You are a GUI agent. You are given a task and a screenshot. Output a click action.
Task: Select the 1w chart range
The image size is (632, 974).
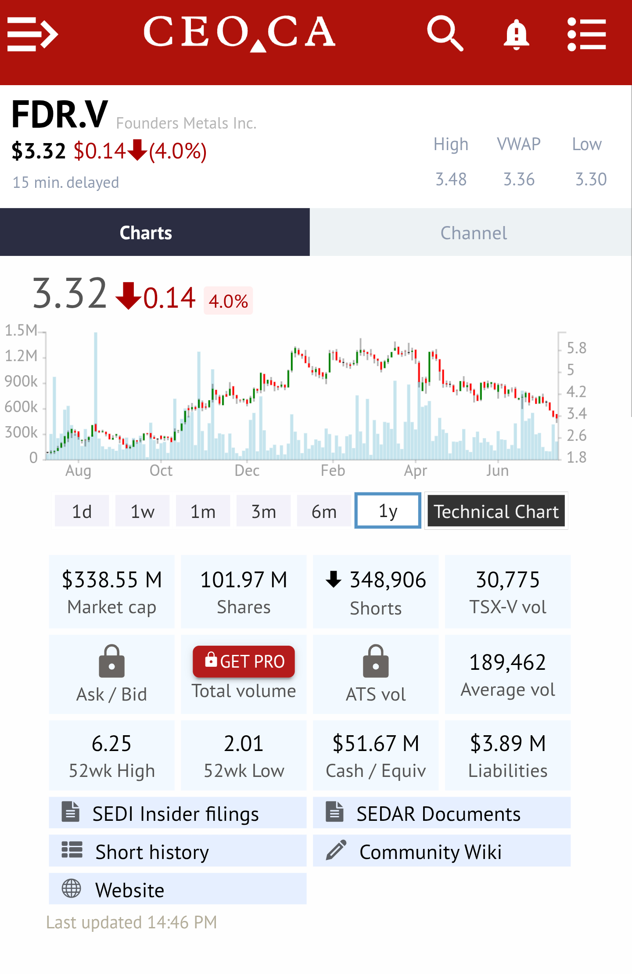click(x=142, y=511)
